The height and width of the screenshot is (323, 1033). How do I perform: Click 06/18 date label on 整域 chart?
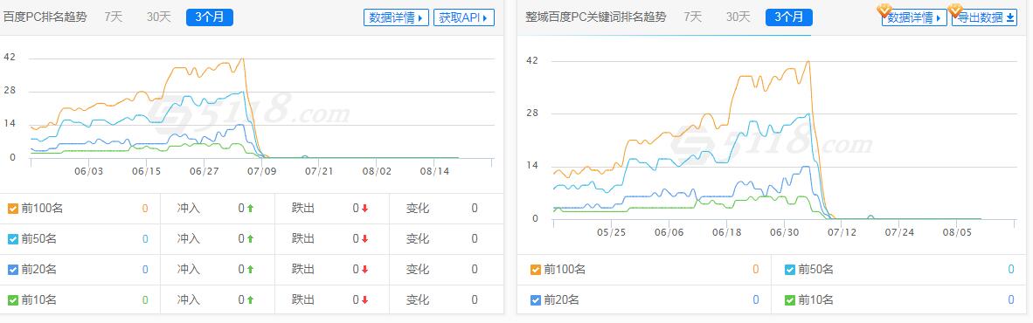pos(727,232)
